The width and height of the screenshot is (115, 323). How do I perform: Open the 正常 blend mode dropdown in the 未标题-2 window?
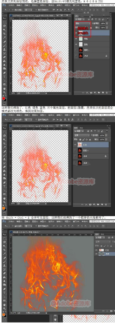(x=103, y=242)
